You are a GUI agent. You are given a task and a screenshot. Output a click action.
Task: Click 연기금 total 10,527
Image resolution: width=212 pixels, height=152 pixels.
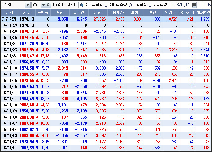pos(172,19)
